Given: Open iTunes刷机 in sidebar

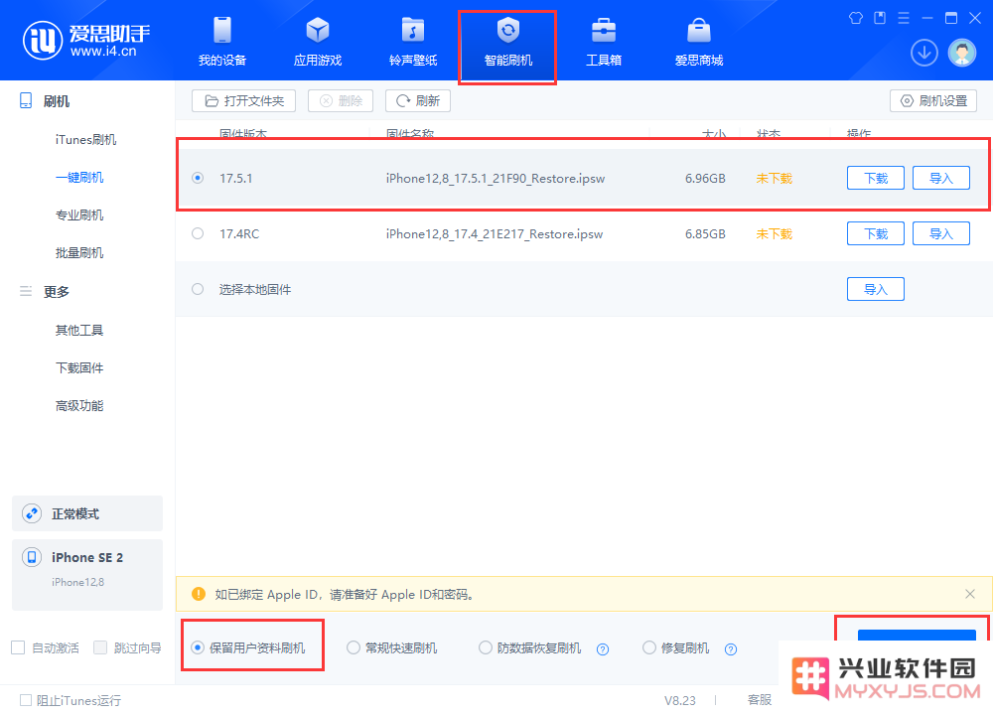Looking at the screenshot, I should pos(85,139).
